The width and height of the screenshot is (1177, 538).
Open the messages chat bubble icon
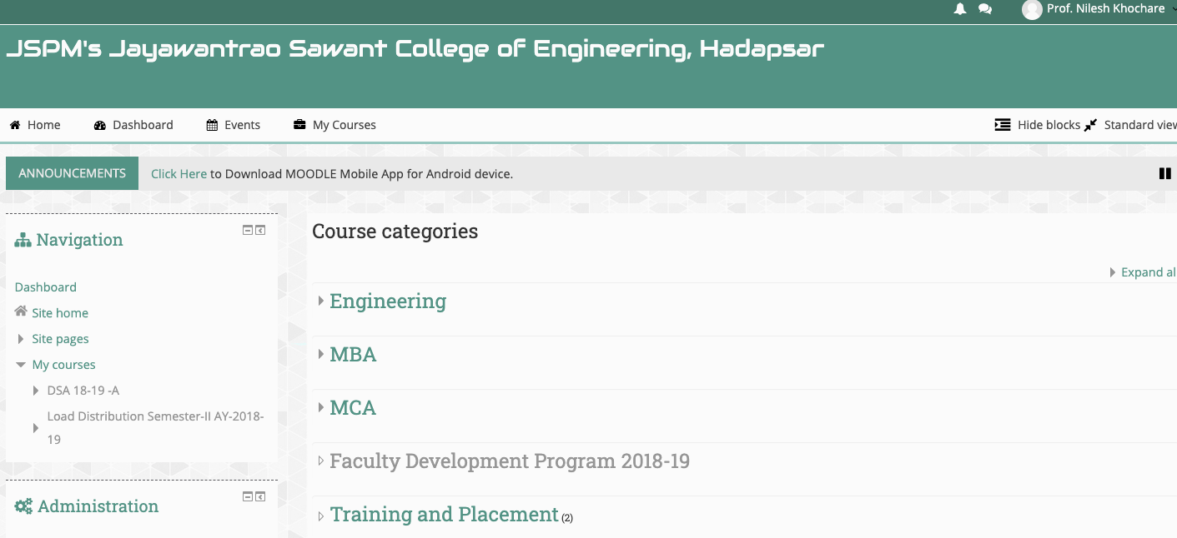click(985, 9)
